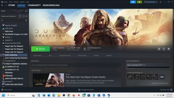Click the recent activity clock filter

(24, 16)
